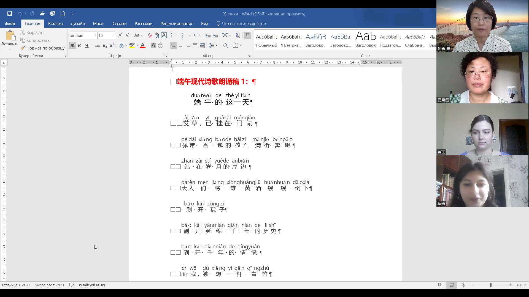Click the strikethrough abc icon
This screenshot has height=297, width=529.
97,46
